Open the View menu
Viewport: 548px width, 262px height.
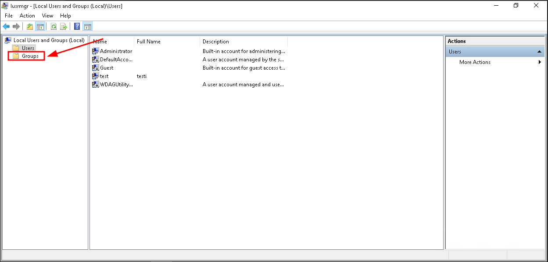point(47,16)
